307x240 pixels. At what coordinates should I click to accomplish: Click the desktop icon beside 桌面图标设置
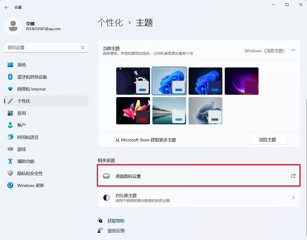pyautogui.click(x=106, y=176)
